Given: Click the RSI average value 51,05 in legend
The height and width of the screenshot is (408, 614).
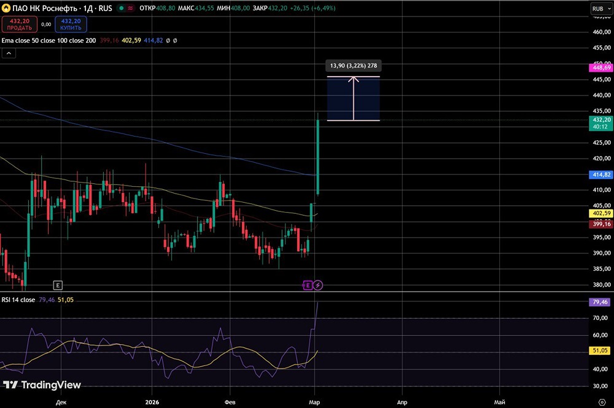Looking at the screenshot, I should 66,300.
